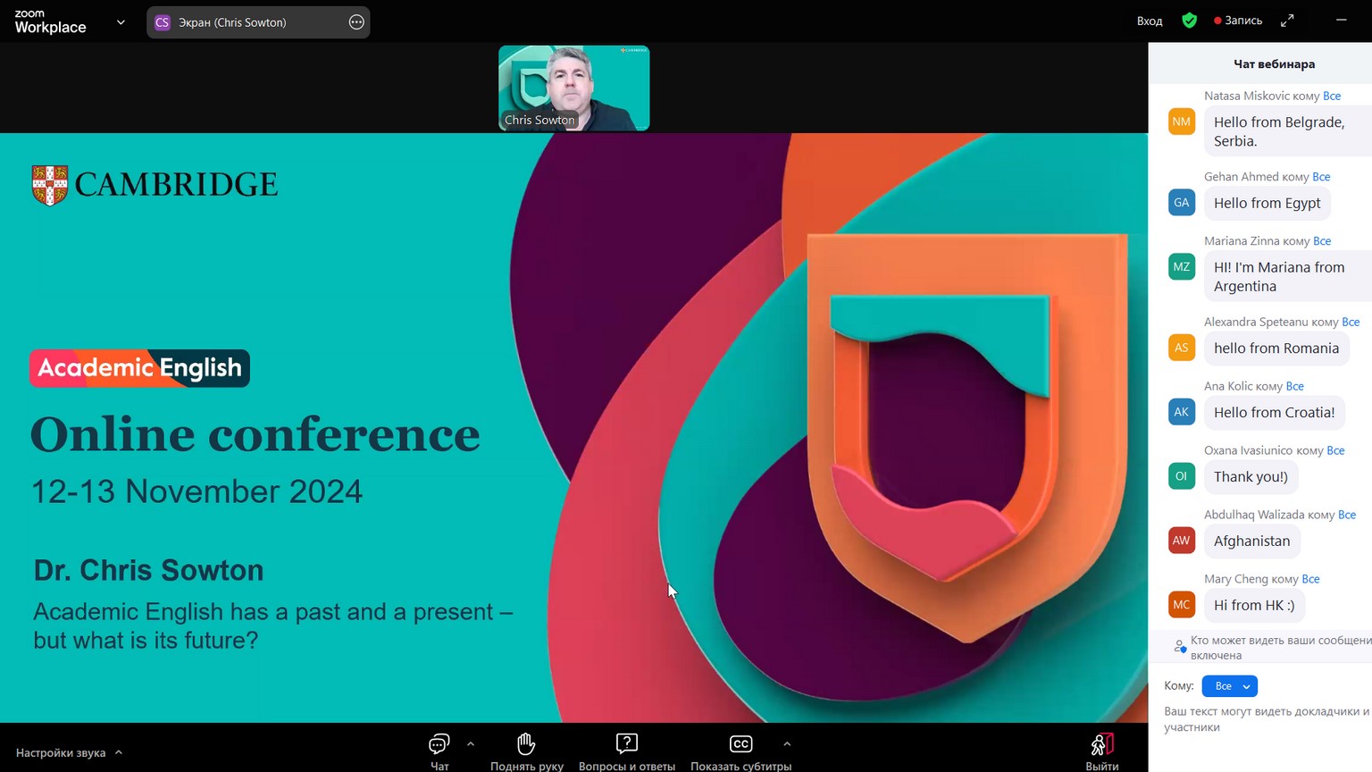
Task: Expand Настройки звука audio settings
Action: 68,752
